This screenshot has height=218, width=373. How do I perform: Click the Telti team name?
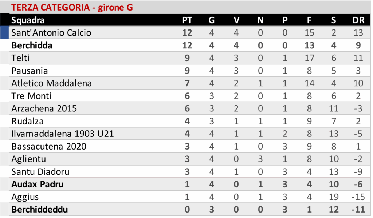pos(20,58)
